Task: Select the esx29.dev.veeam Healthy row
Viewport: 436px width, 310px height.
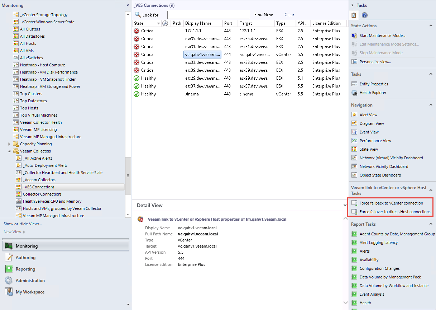Action: pos(240,78)
